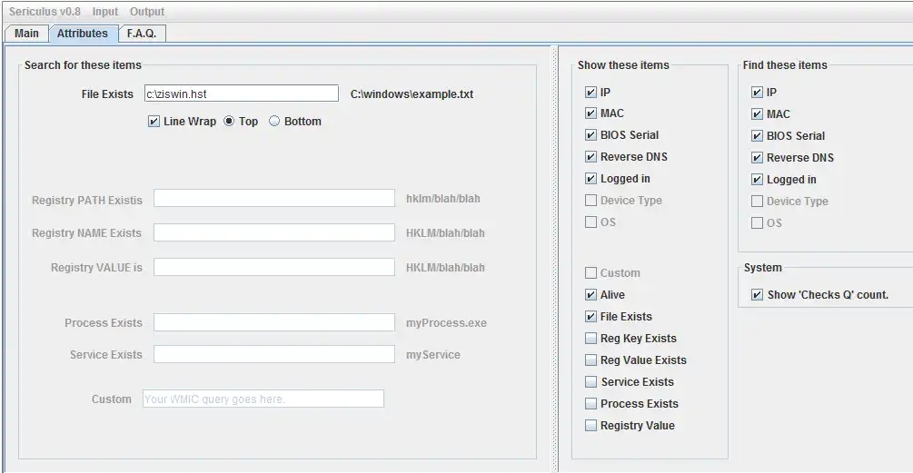
Task: Toggle Logged in under Show these items
Action: point(590,179)
